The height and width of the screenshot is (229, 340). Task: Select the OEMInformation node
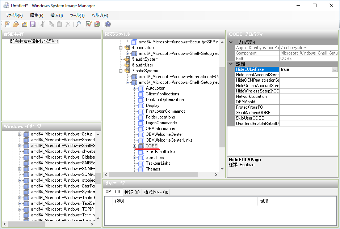point(160,129)
